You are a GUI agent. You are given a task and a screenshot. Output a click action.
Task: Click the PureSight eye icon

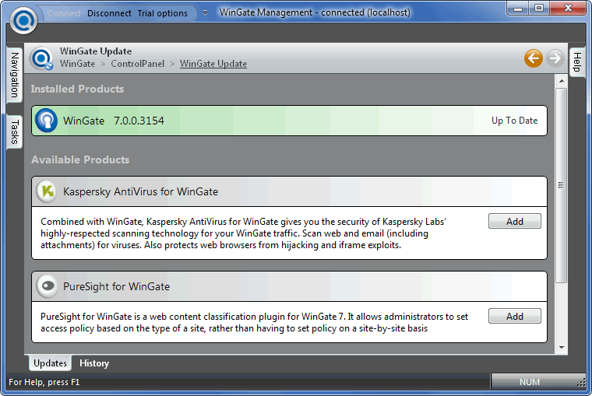(x=48, y=286)
